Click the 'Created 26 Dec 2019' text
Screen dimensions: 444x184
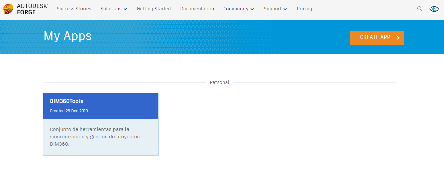(69, 111)
